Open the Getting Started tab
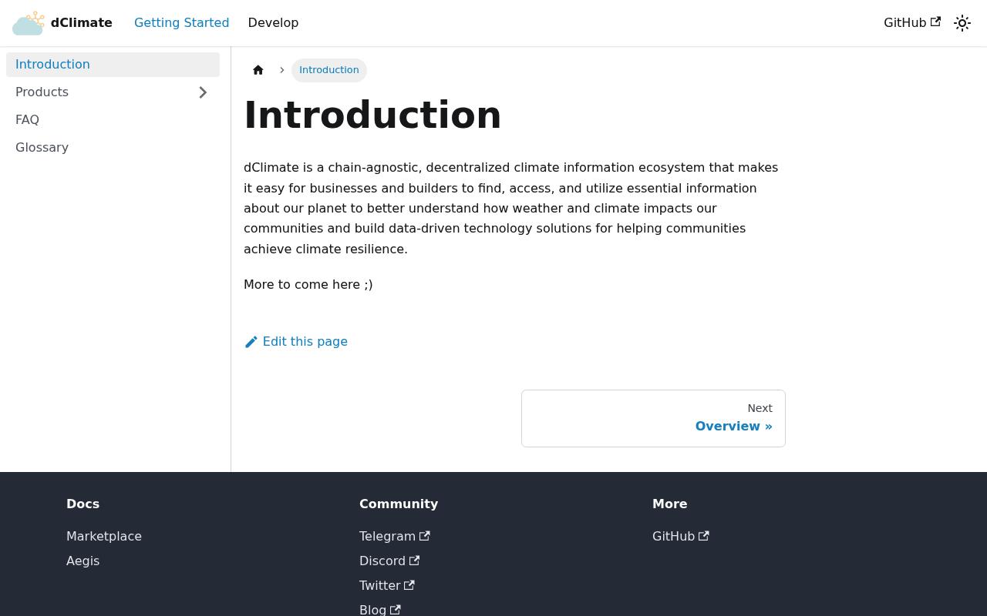This screenshot has height=616, width=987. (x=182, y=23)
